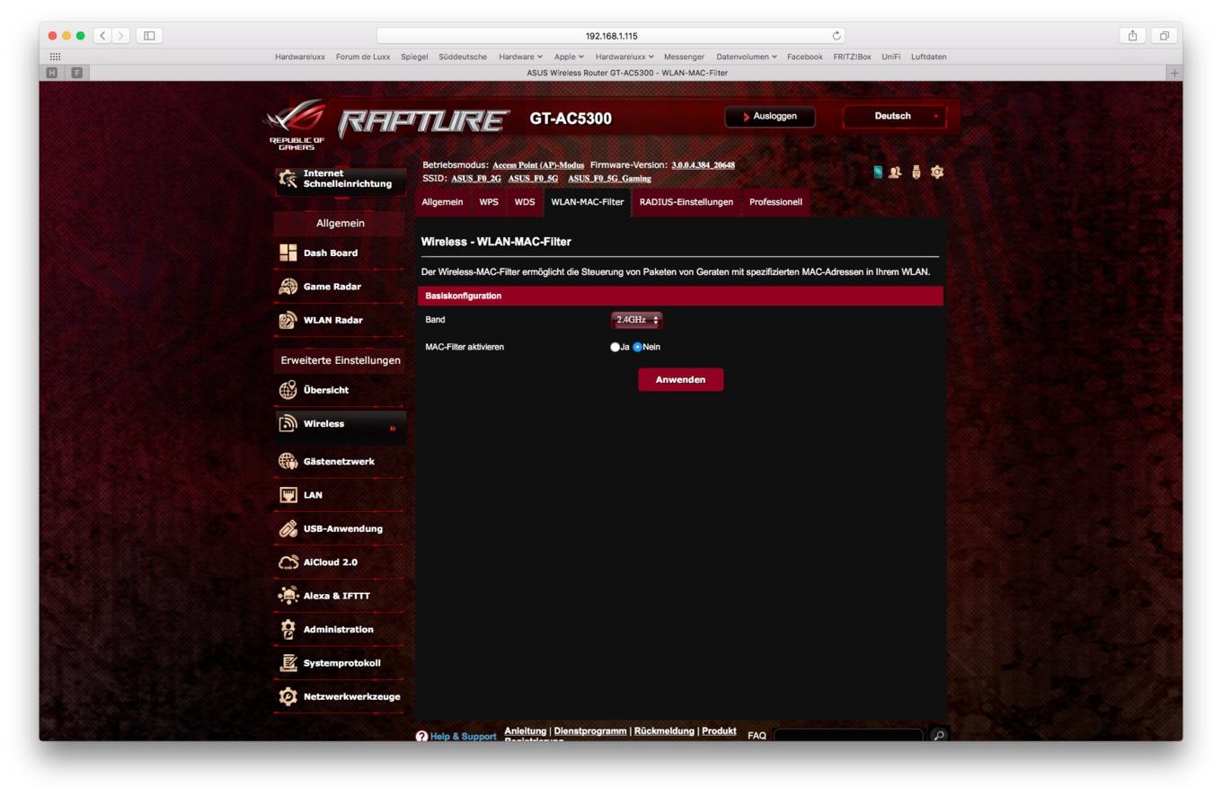Screen dimensions: 1222x797
Task: Click the Safari share icon
Action: 1133,36
